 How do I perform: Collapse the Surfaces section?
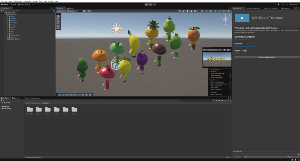tap(209, 71)
